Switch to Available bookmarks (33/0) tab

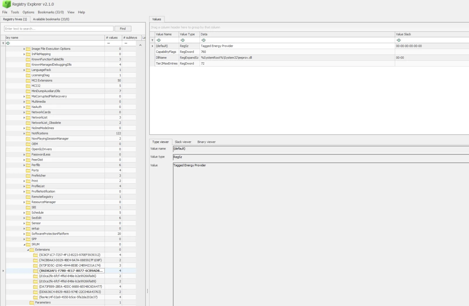coord(51,19)
